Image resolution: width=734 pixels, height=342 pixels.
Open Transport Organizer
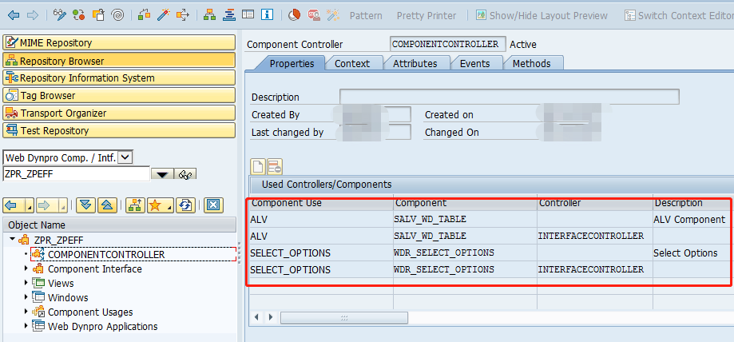pyautogui.click(x=119, y=113)
